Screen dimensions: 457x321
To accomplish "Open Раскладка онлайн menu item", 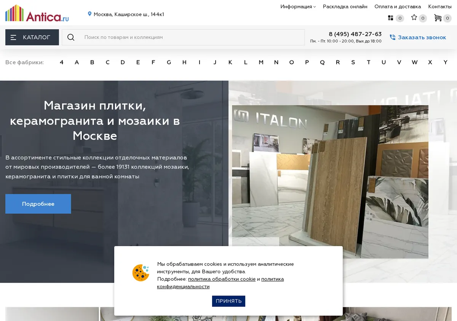I will pos(345,6).
